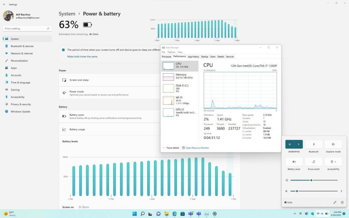Open Task Manager File menu
Viewport: 349px width, 218px height.
163,52
